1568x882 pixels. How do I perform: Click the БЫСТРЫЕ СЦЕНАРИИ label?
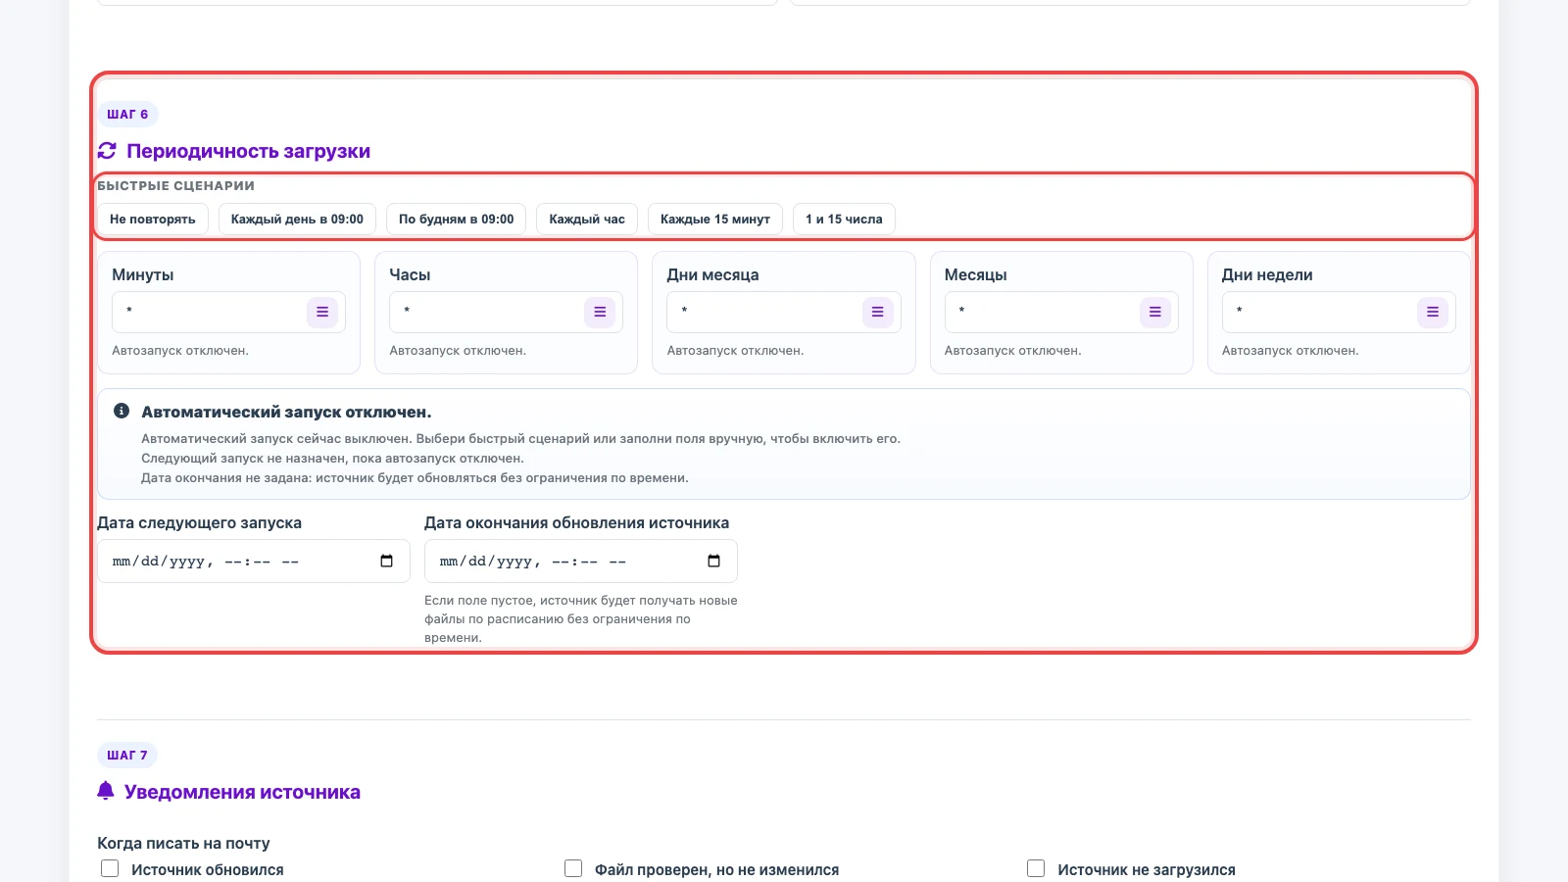(176, 185)
